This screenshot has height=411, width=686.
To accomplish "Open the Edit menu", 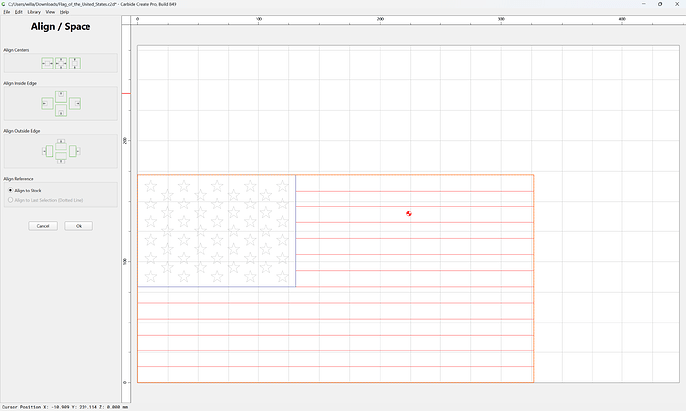I will [x=18, y=12].
